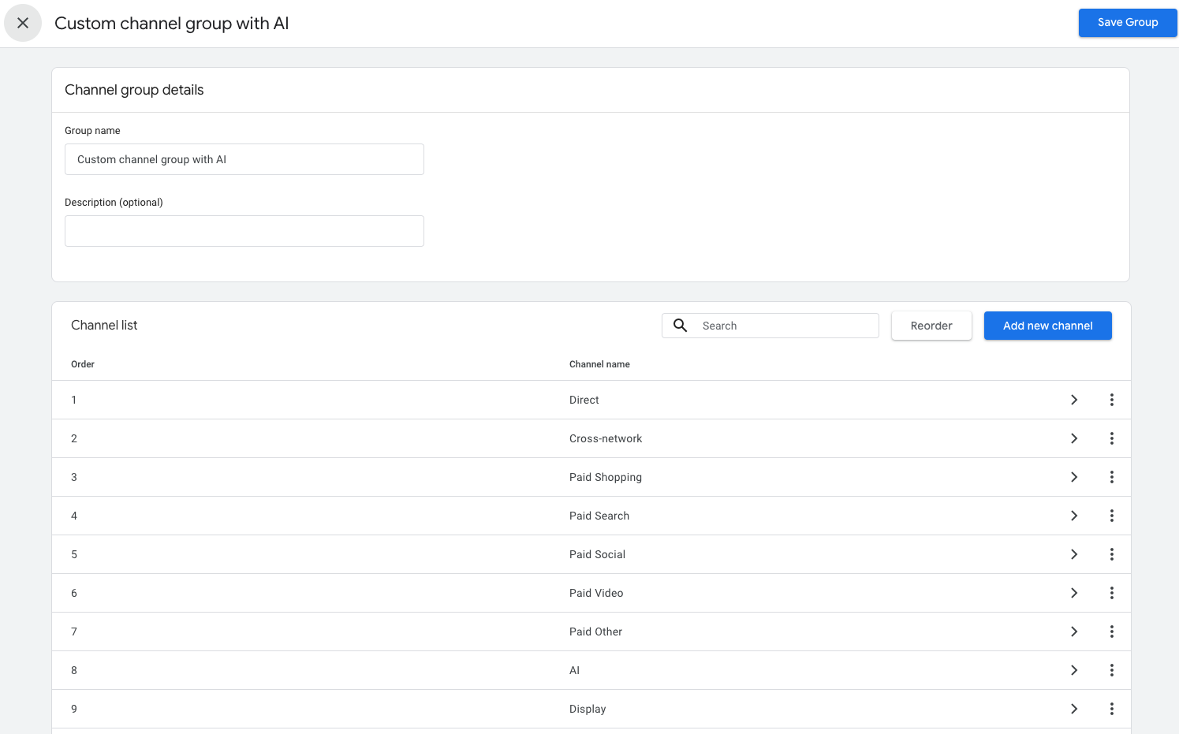1179x734 pixels.
Task: Select the Paid Video channel name
Action: click(596, 593)
